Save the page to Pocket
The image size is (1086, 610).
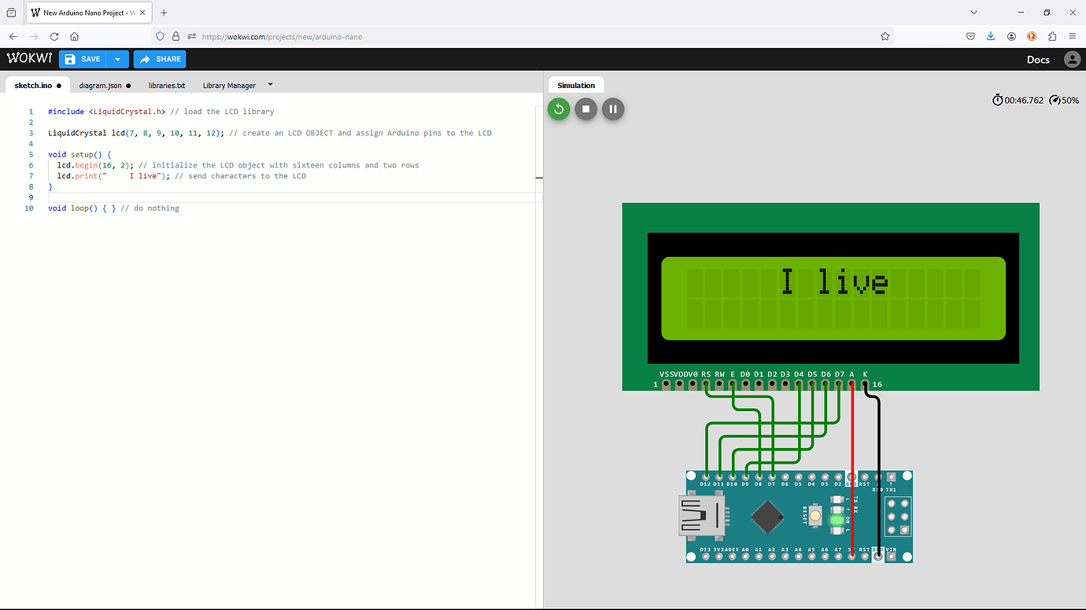tap(970, 36)
